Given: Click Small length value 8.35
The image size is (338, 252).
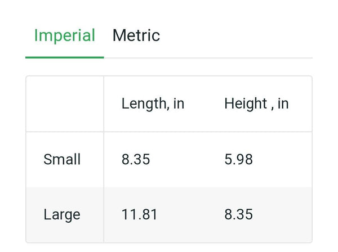Looking at the screenshot, I should coord(136,159).
